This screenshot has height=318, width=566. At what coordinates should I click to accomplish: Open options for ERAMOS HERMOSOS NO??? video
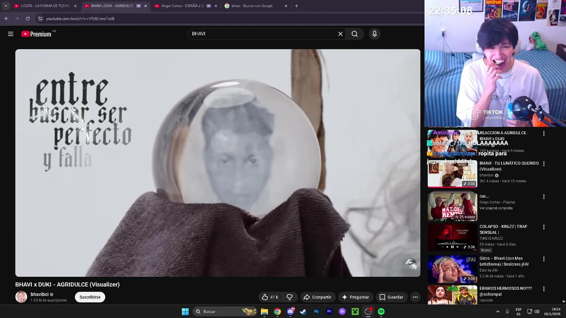(x=544, y=288)
